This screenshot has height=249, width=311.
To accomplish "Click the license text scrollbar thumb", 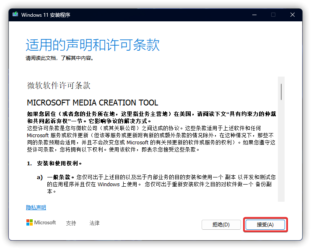I will point(281,91).
